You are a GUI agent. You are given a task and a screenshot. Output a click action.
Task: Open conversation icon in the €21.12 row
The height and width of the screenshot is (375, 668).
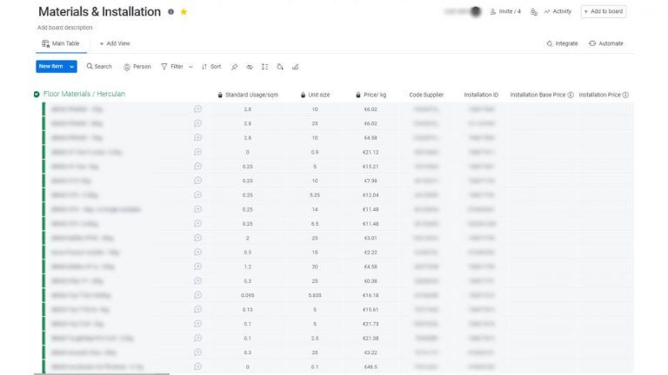pyautogui.click(x=197, y=152)
